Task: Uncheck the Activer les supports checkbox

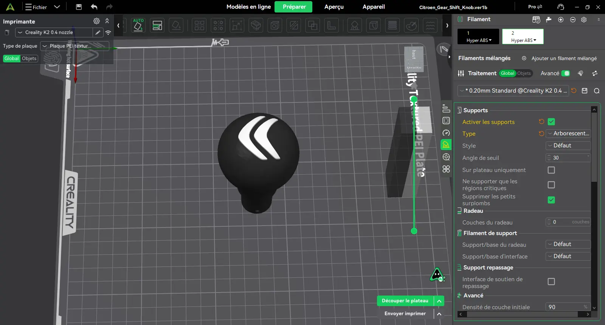Action: click(x=551, y=122)
